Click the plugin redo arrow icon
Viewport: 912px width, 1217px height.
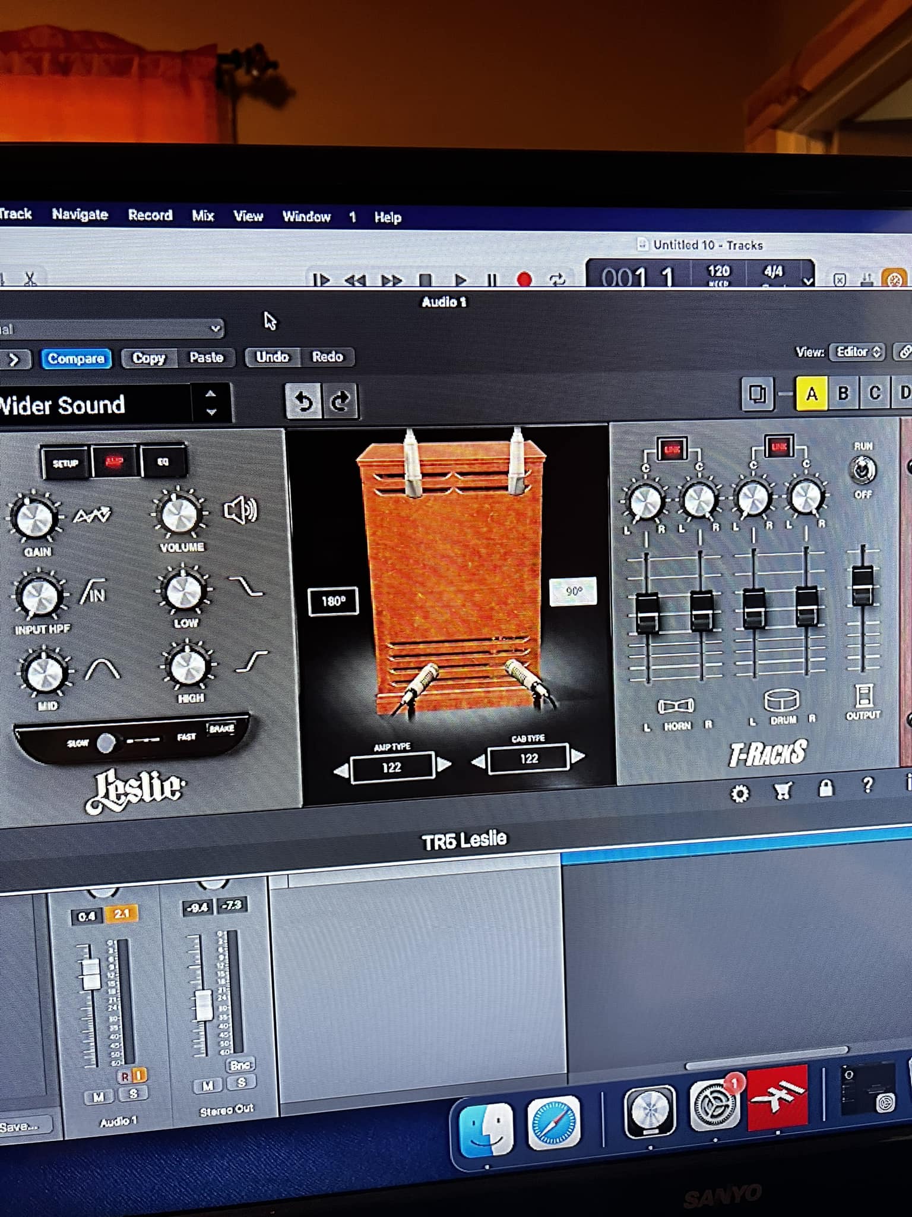340,401
